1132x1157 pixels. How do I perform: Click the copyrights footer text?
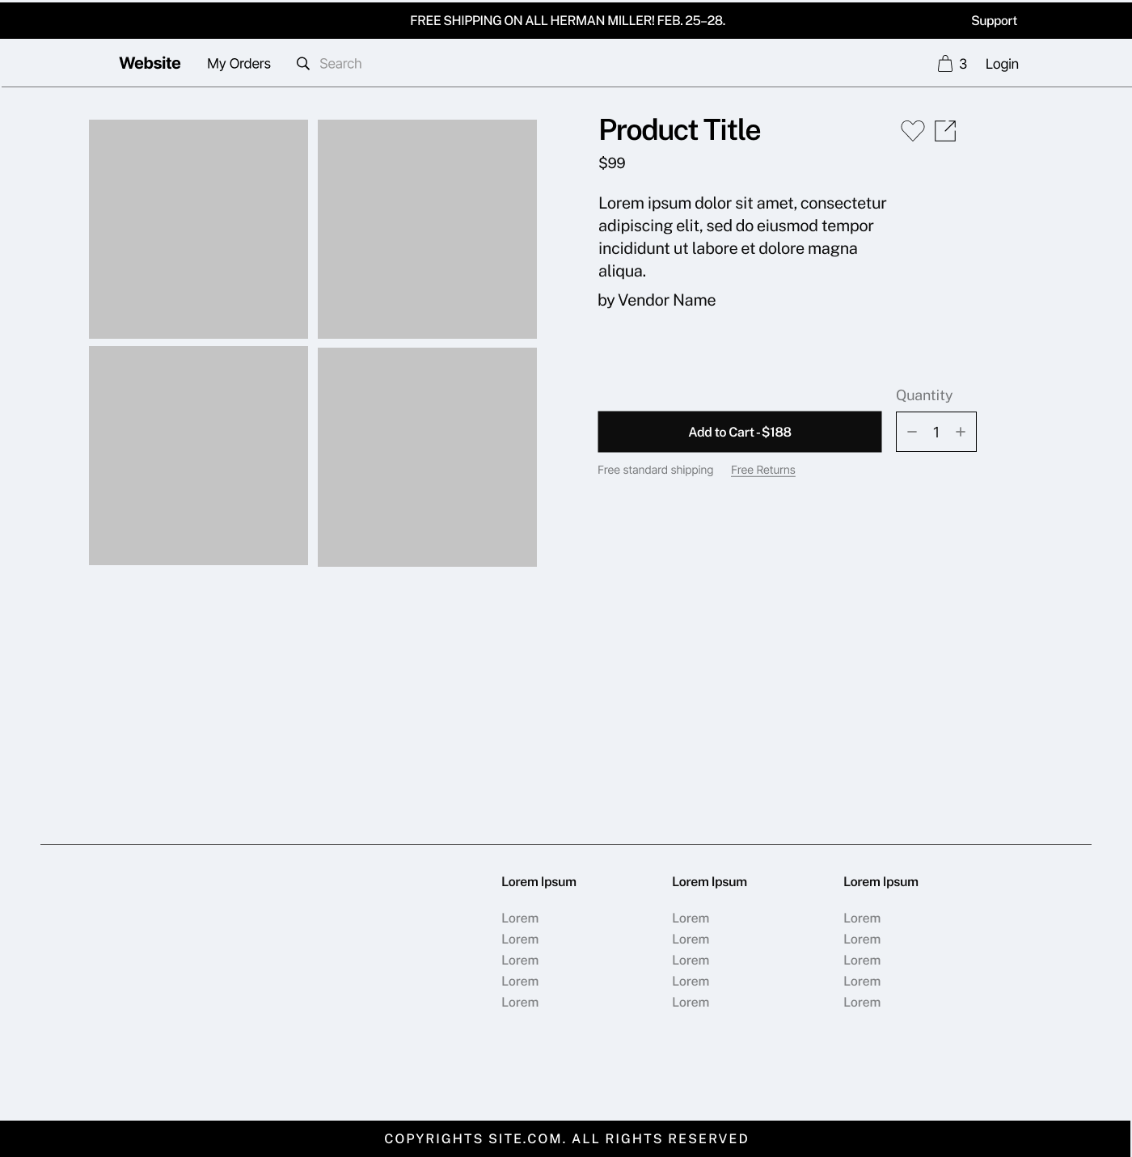tap(567, 1138)
